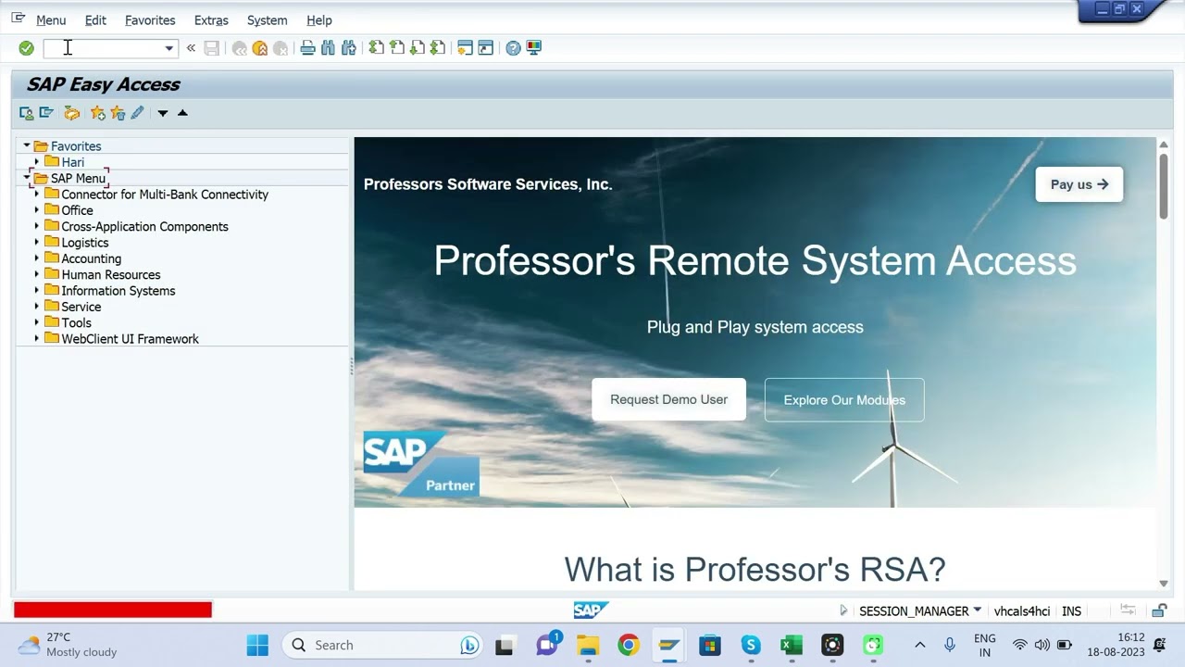The image size is (1185, 667).
Task: Open the Help menu
Action: 319,20
